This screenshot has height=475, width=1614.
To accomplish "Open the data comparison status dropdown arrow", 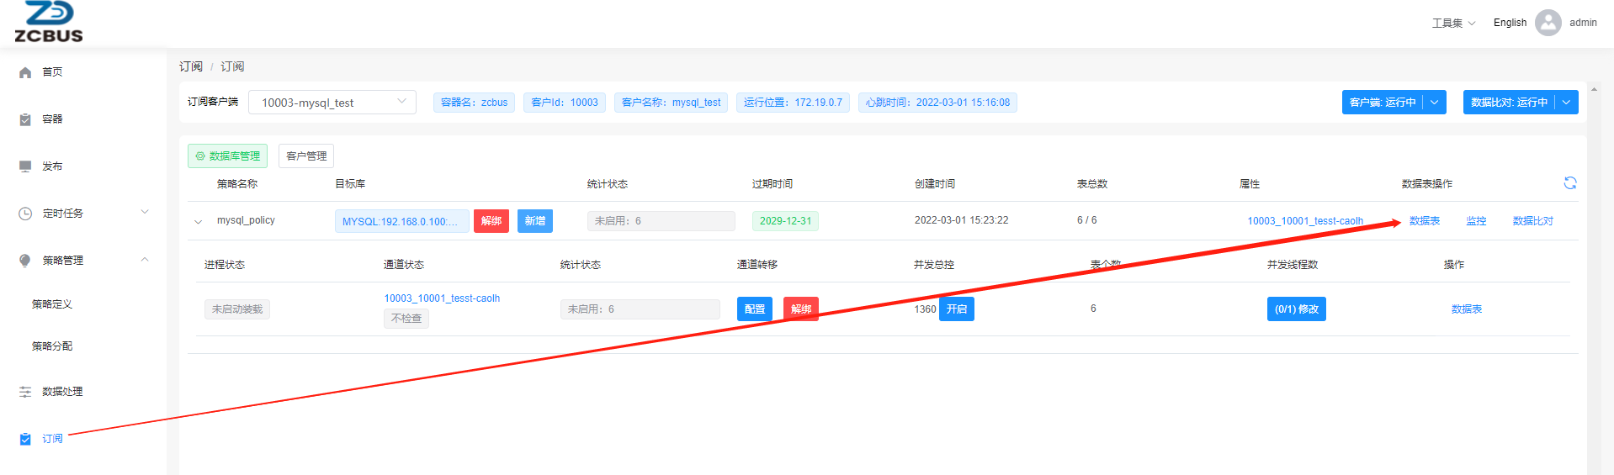I will click(x=1566, y=103).
